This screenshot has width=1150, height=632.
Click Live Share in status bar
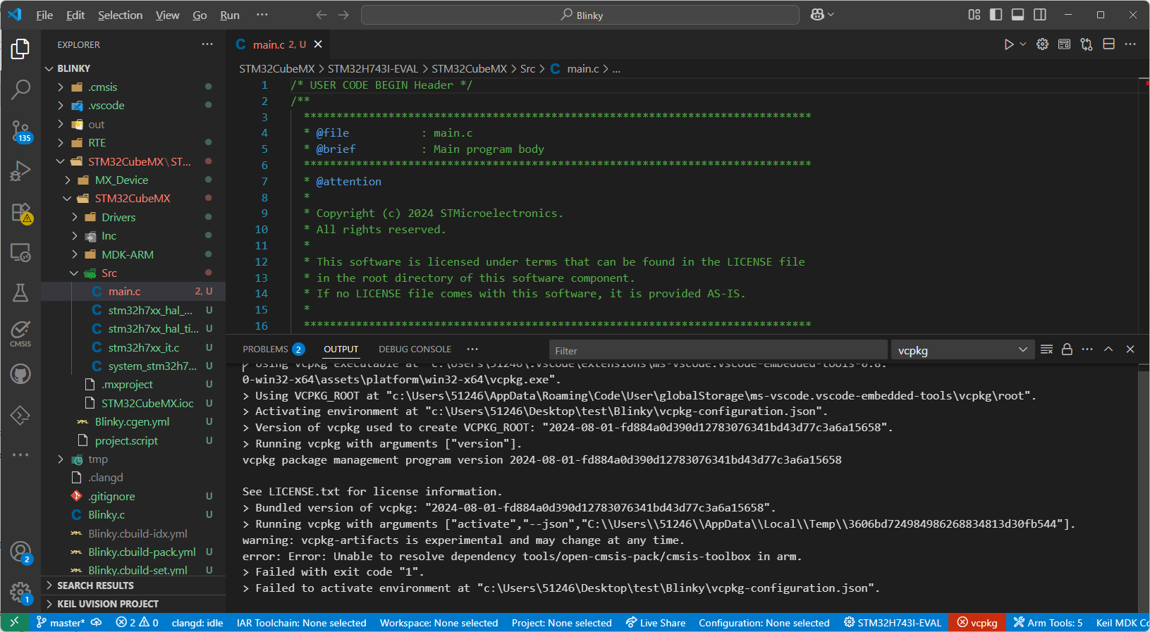coord(656,623)
